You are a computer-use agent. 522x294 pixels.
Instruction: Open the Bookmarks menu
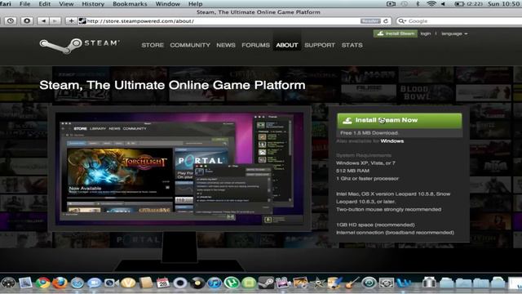pyautogui.click(x=130, y=3)
